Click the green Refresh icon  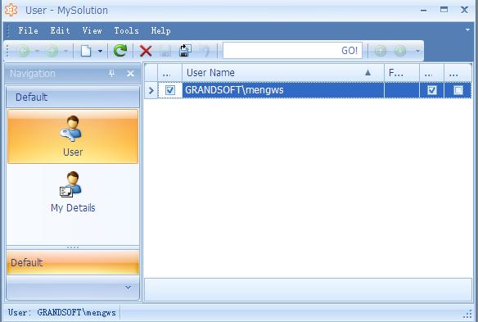[120, 50]
